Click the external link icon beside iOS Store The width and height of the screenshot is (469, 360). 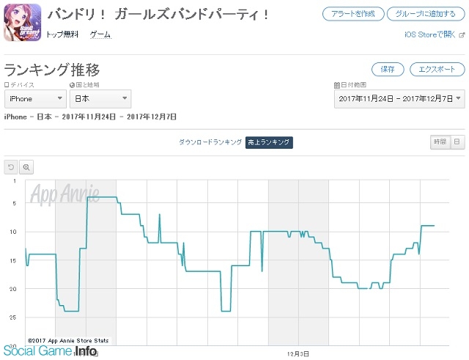(x=461, y=34)
